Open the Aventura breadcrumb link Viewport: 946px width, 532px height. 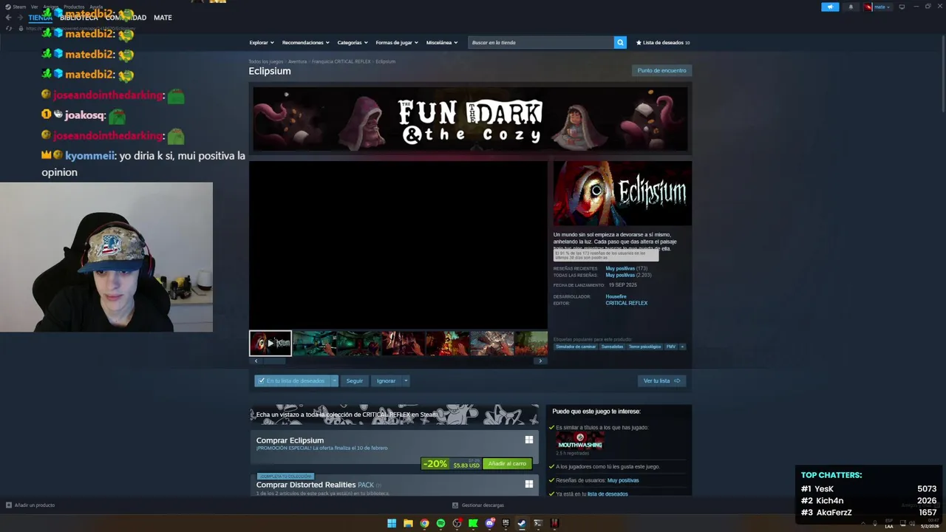[x=297, y=61]
